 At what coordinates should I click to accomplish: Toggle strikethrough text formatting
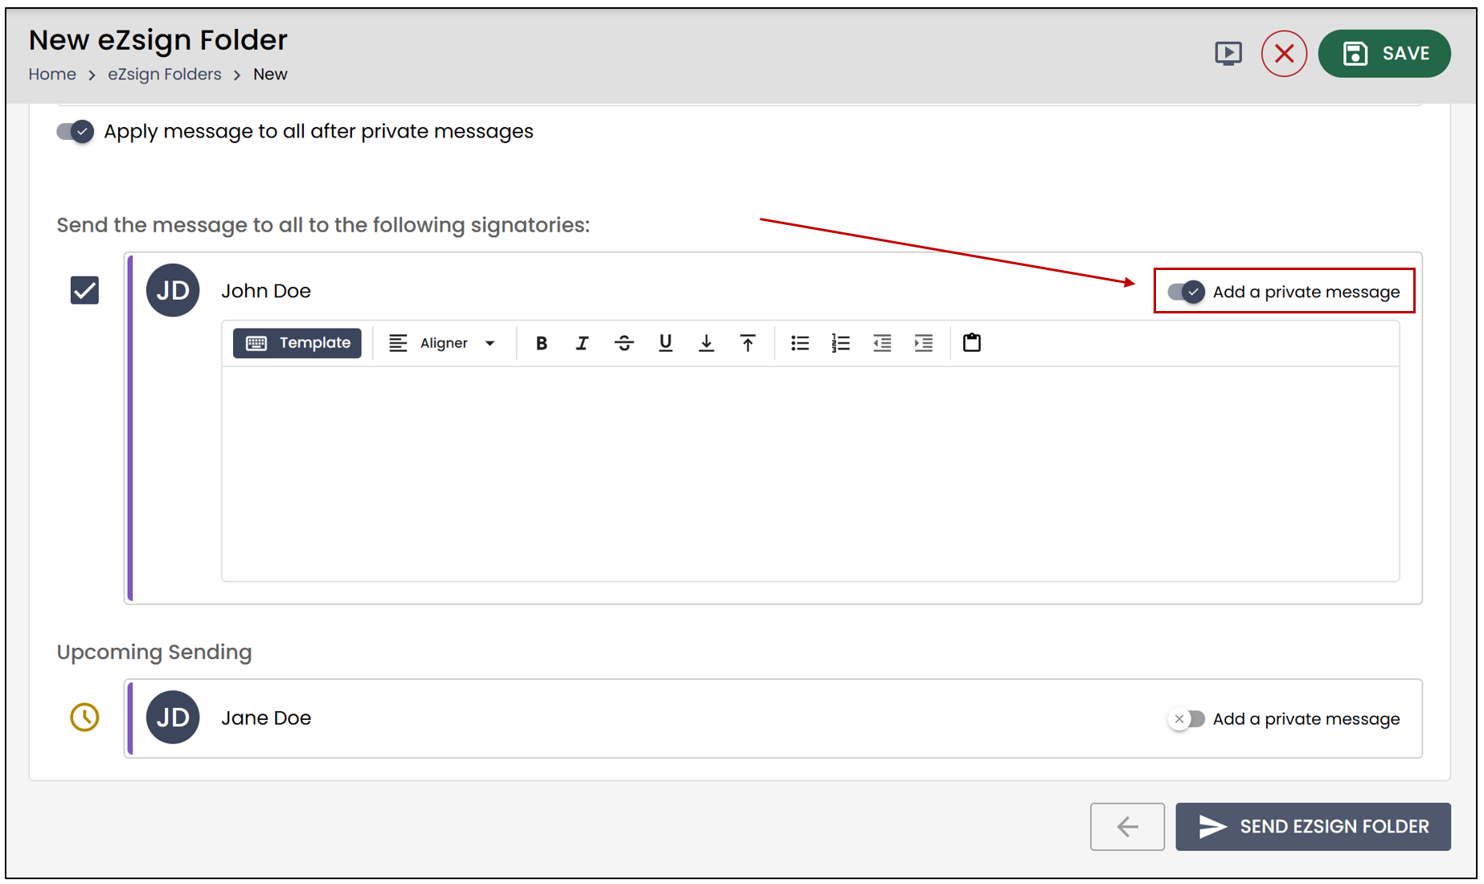[624, 343]
